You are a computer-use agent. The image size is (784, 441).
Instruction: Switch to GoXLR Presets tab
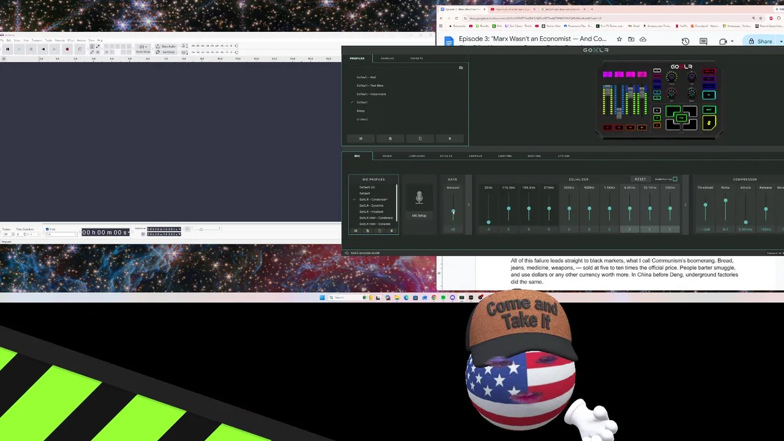[417, 58]
